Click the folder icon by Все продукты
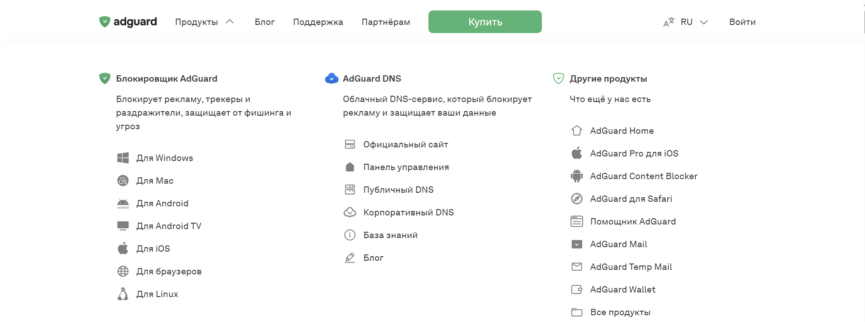The height and width of the screenshot is (322, 865). [577, 312]
